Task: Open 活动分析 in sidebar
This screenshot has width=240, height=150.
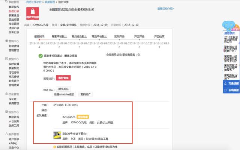Action: click(x=14, y=73)
